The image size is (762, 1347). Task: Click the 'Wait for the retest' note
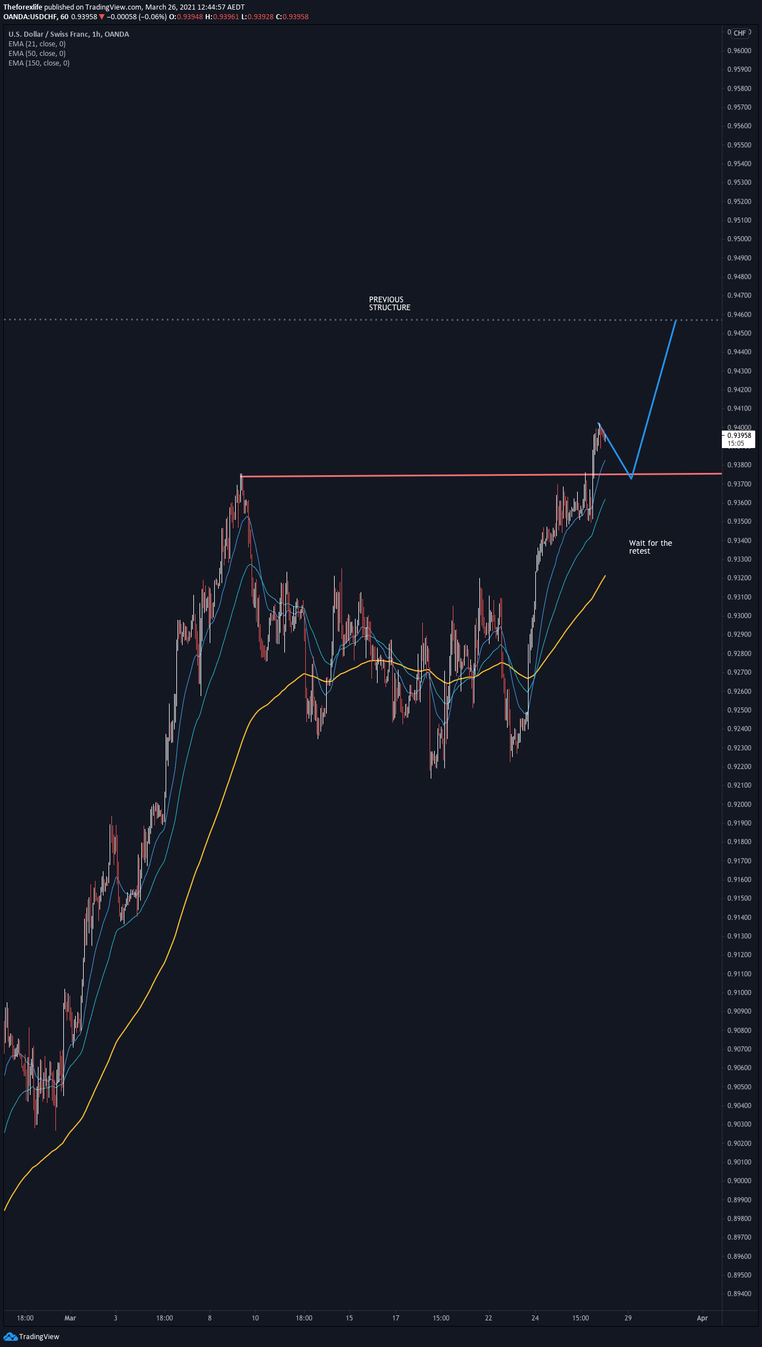pyautogui.click(x=651, y=547)
